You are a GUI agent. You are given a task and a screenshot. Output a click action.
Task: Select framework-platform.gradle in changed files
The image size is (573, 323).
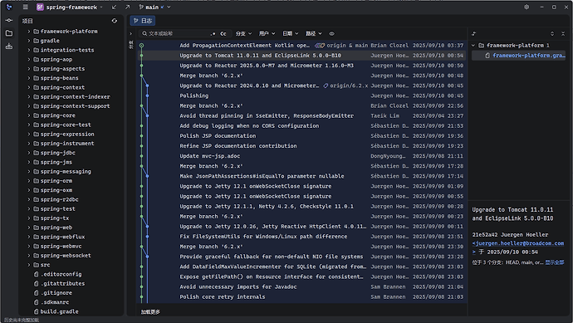(518, 56)
